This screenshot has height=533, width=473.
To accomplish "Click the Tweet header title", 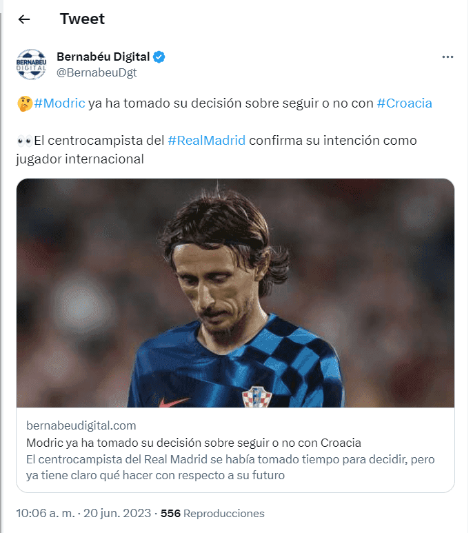I will pyautogui.click(x=82, y=19).
